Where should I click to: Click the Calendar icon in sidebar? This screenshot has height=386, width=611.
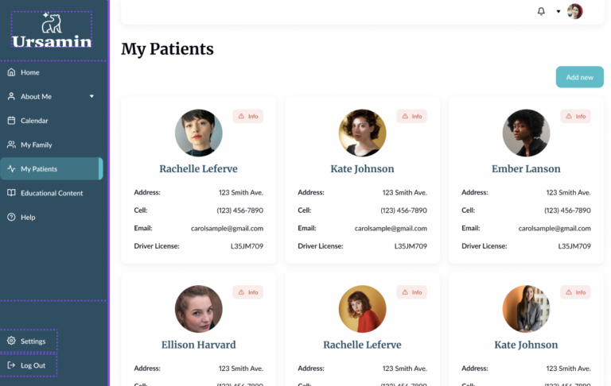tap(11, 121)
